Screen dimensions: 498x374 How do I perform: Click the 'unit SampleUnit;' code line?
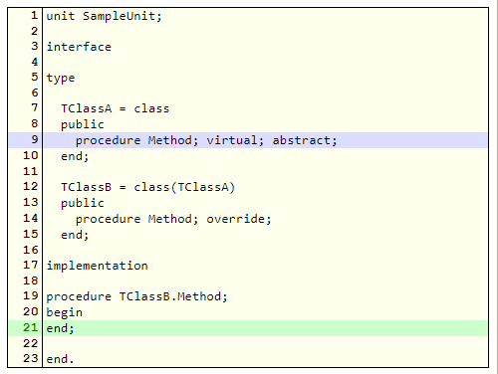pyautogui.click(x=104, y=16)
